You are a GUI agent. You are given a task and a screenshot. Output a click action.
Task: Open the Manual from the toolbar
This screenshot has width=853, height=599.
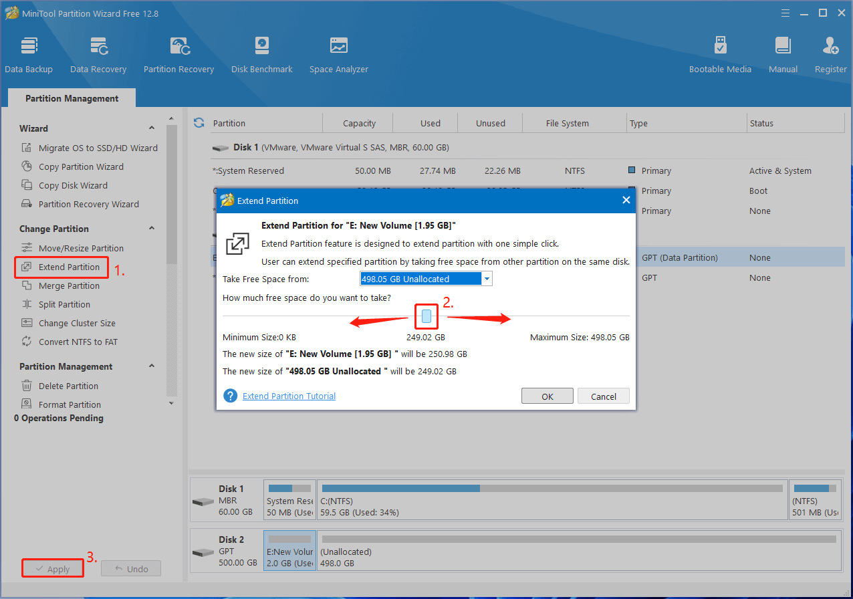click(783, 55)
